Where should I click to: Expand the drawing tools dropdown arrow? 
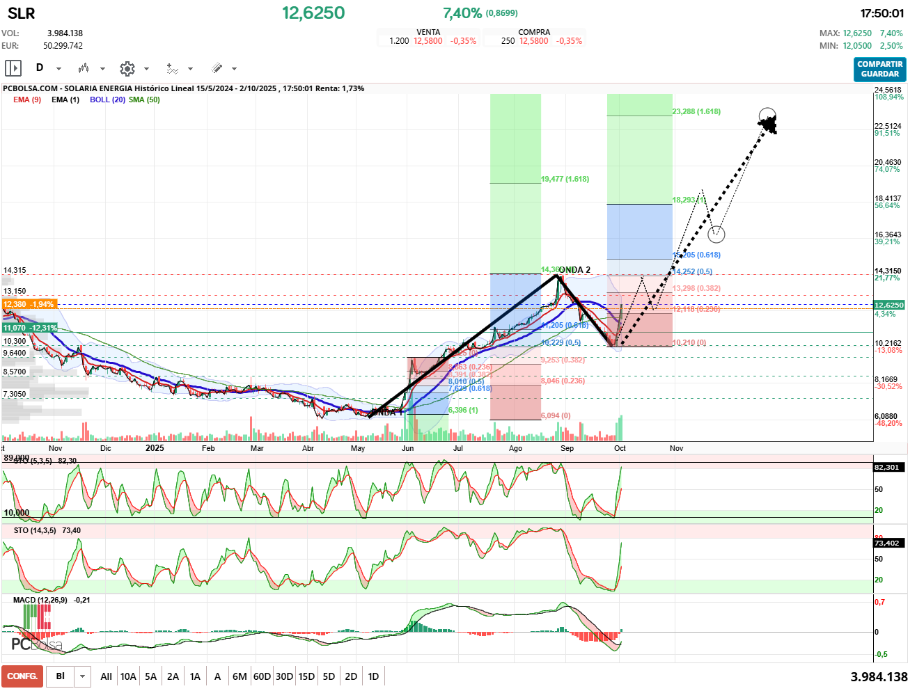pyautogui.click(x=234, y=68)
